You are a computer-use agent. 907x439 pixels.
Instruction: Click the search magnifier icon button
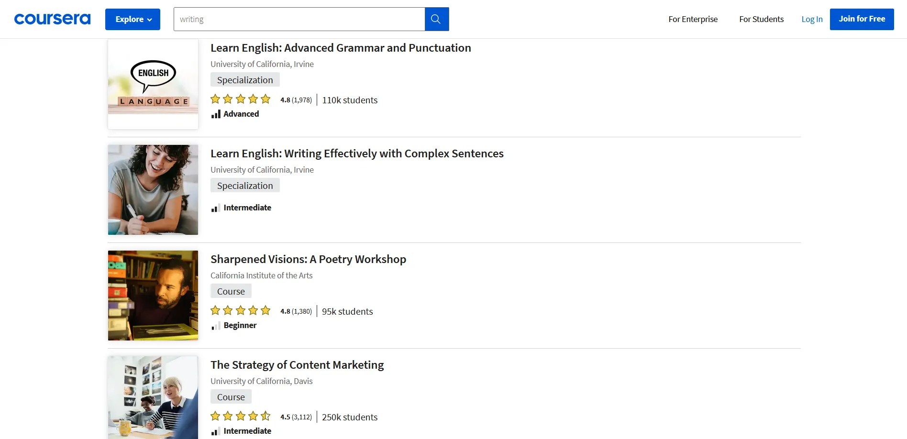point(436,19)
